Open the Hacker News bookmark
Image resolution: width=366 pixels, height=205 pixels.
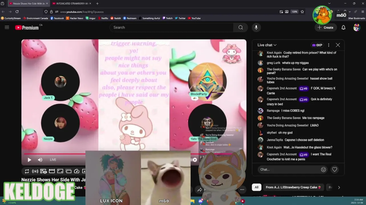pos(75,18)
